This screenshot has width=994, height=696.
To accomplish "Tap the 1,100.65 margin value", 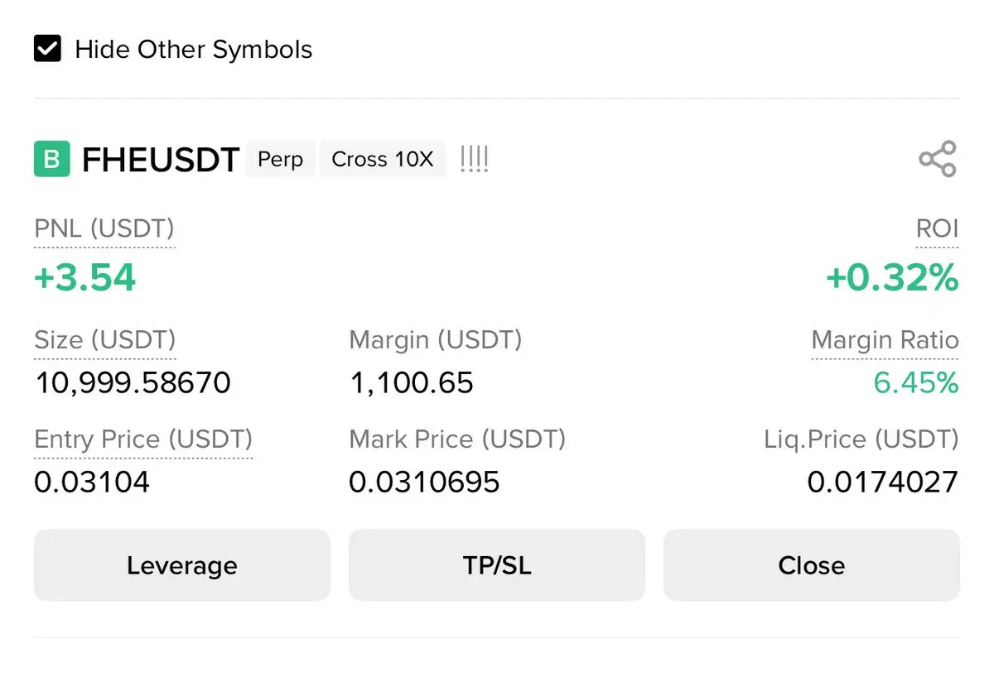I will point(411,383).
